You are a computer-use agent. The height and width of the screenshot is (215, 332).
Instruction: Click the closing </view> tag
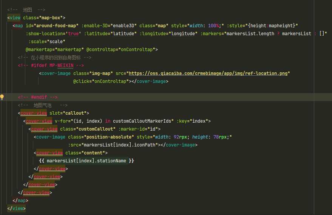[17, 209]
